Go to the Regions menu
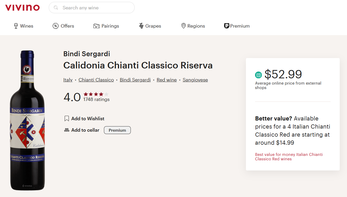The image size is (347, 197). (196, 26)
